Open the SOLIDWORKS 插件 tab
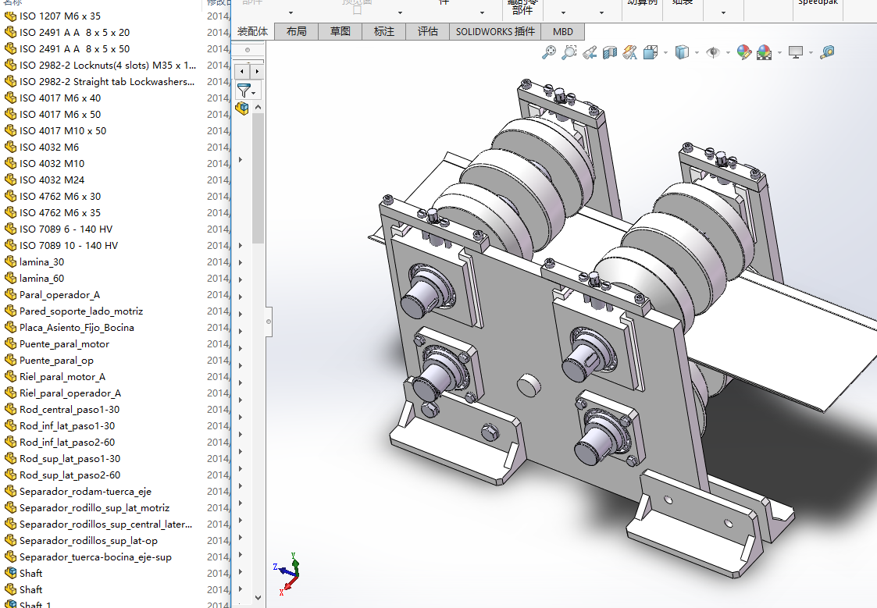The height and width of the screenshot is (608, 877). tap(496, 32)
